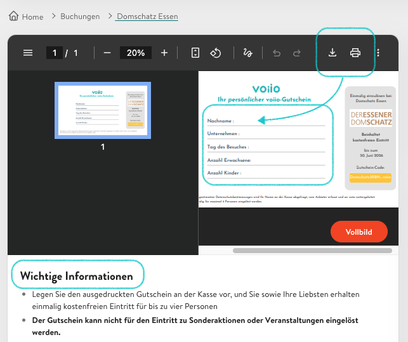Click the page number field showing 1
This screenshot has width=408, height=342.
tap(55, 53)
